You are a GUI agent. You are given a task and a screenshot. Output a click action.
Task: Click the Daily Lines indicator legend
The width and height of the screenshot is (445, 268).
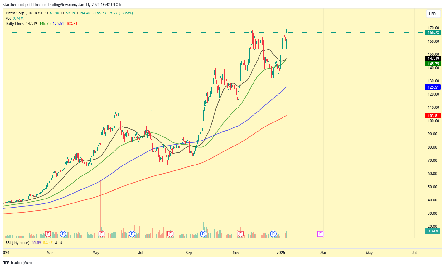[x=15, y=24]
